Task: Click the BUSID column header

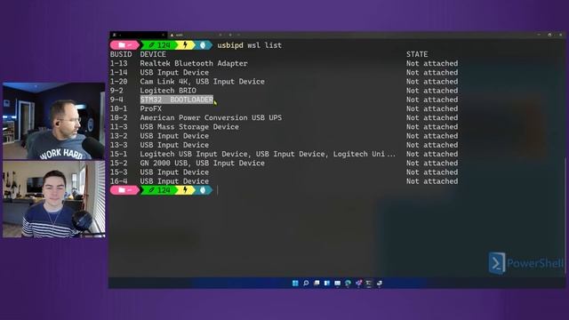Action: click(x=121, y=54)
